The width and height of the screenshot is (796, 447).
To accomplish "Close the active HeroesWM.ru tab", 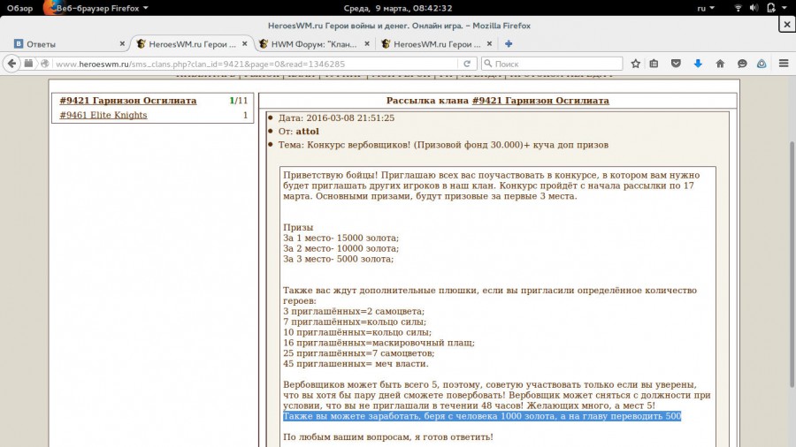I will coord(245,44).
